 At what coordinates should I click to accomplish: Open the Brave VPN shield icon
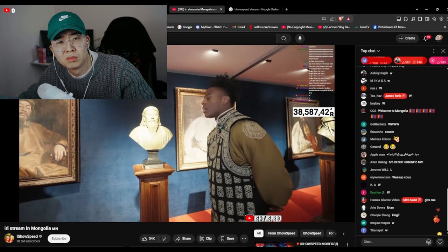[441, 19]
